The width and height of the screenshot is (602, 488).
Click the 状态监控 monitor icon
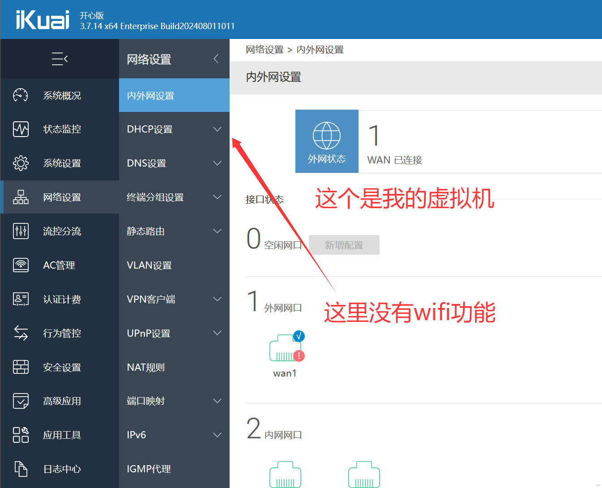(x=21, y=129)
